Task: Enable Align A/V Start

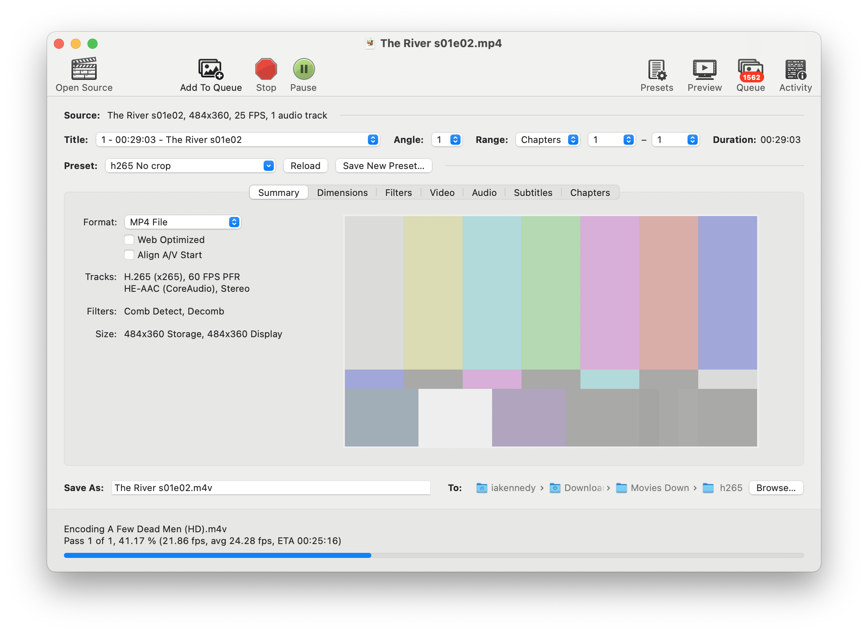Action: 129,254
